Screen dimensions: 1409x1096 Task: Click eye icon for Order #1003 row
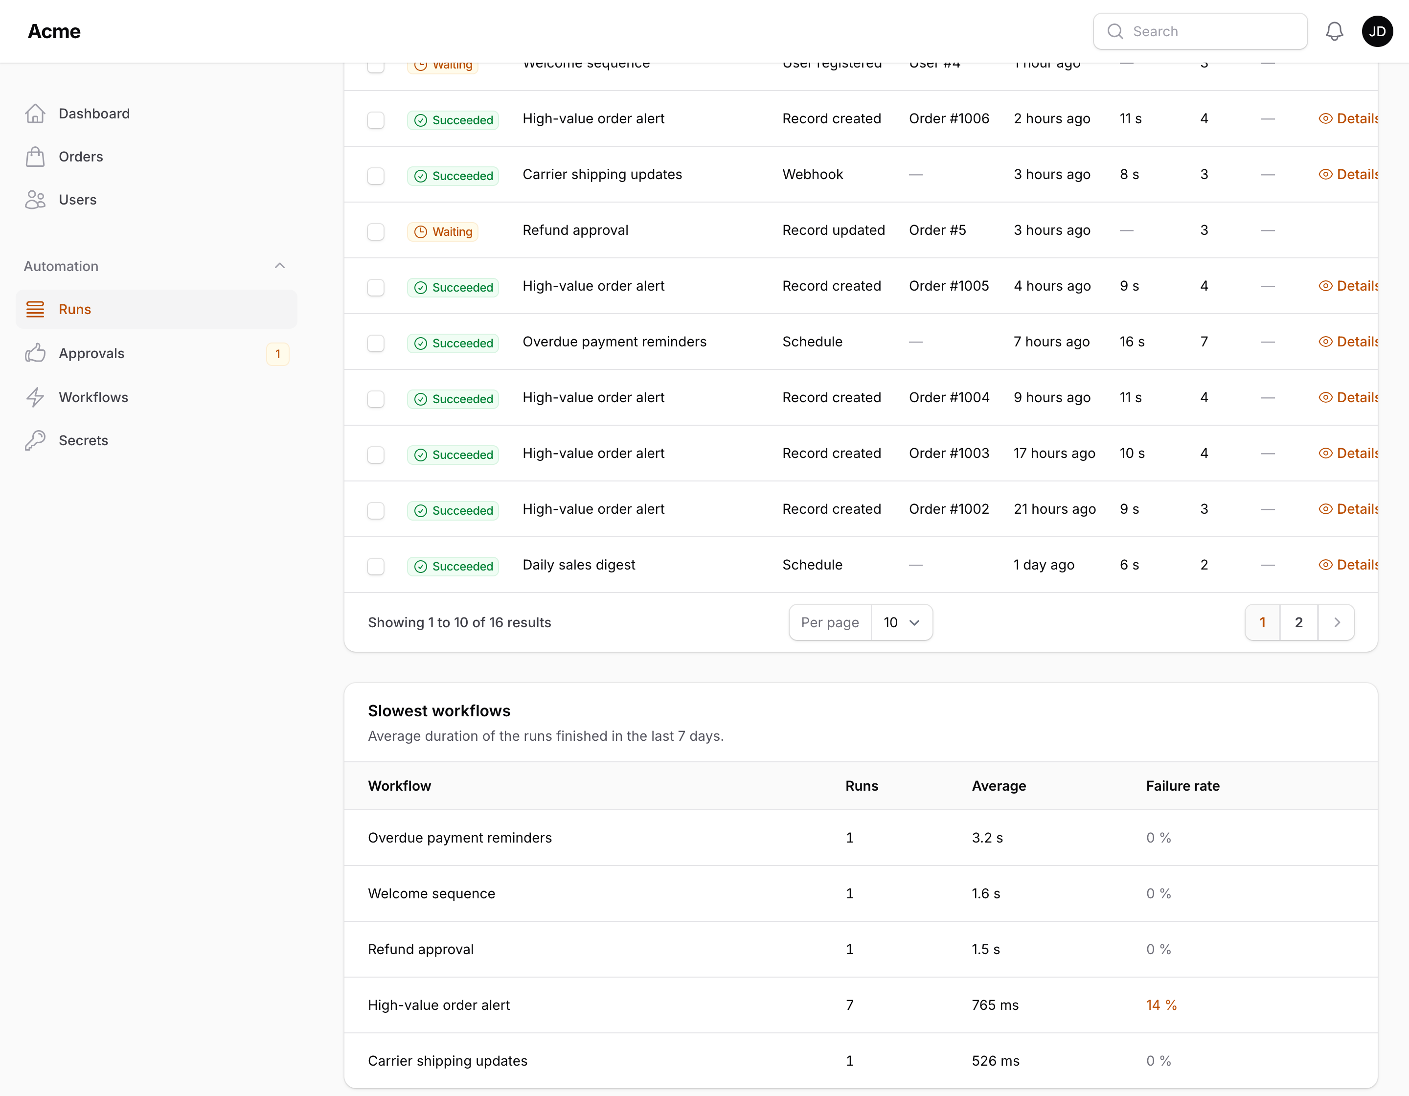[x=1326, y=454]
